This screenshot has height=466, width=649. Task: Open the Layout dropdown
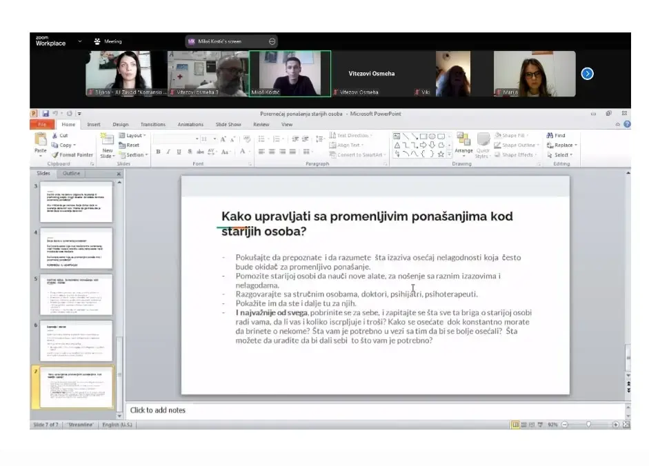pos(132,135)
